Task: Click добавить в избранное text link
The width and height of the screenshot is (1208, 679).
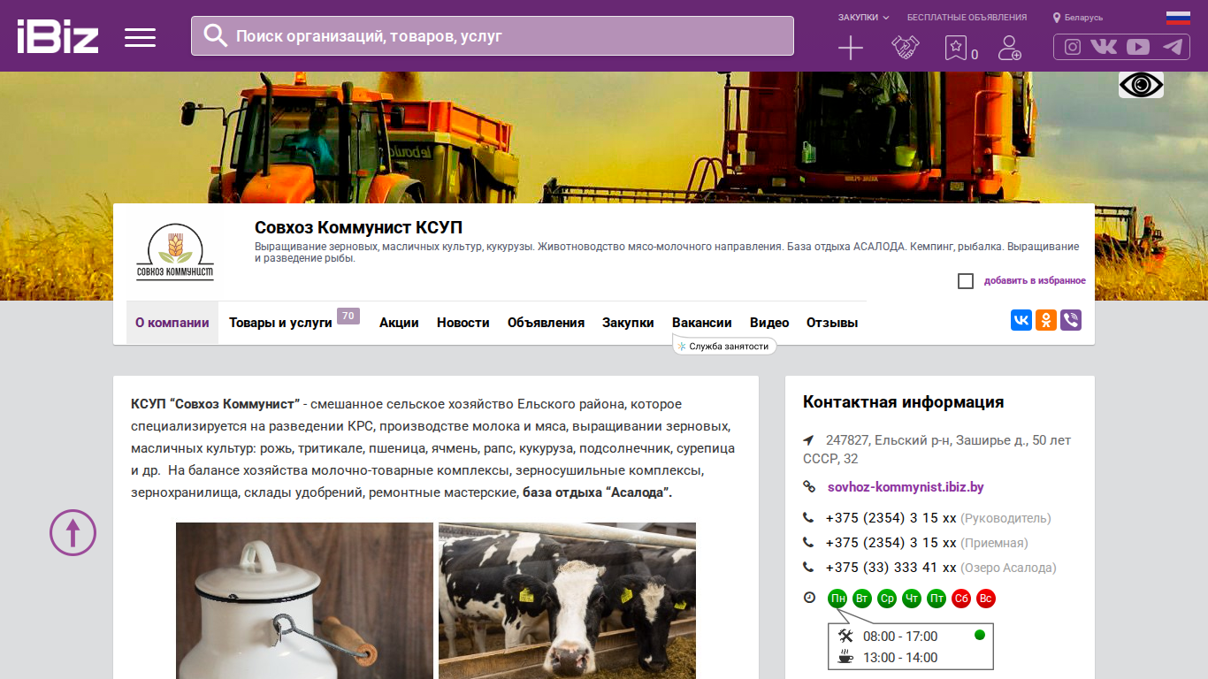Action: tap(1035, 281)
